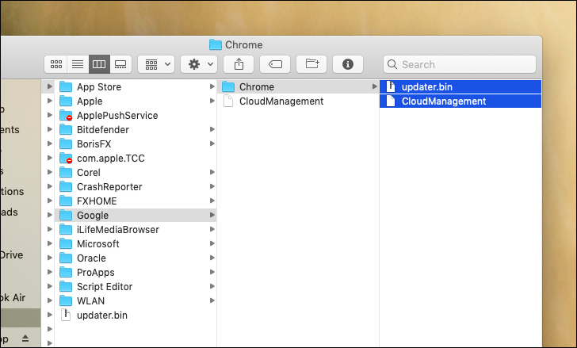Viewport: 577px width, 348px height.
Task: Expand the Google folder arrow
Action: (212, 215)
